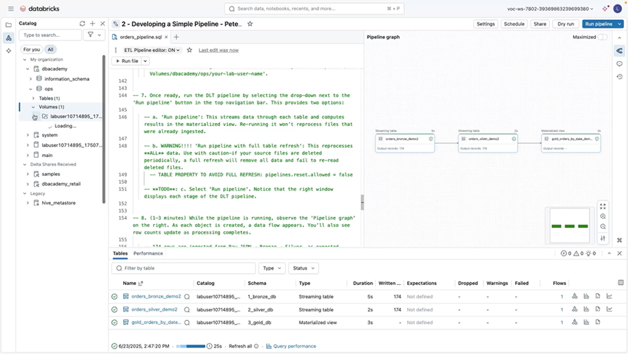Switch to the Performance tab
The image size is (628, 354).
pyautogui.click(x=148, y=253)
